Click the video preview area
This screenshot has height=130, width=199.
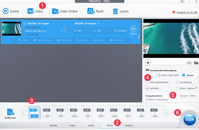tap(171, 38)
